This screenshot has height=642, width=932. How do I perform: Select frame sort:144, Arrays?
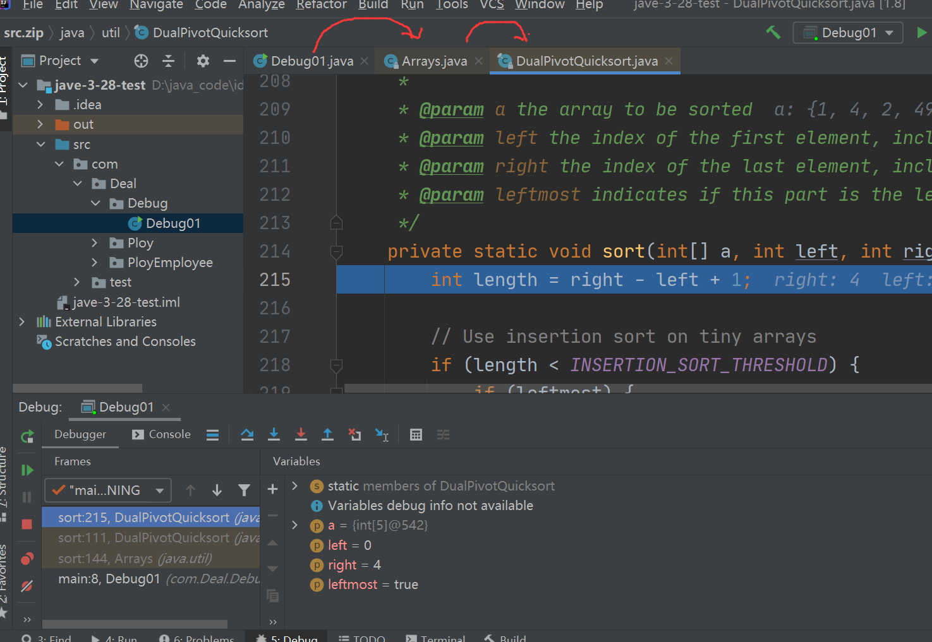click(151, 559)
